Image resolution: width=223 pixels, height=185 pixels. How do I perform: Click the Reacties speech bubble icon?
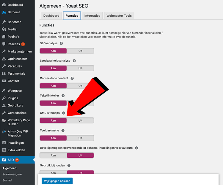tap(4, 44)
